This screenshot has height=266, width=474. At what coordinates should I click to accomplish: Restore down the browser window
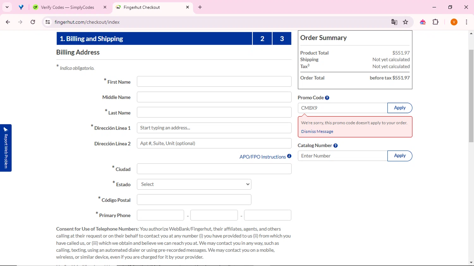point(450,7)
